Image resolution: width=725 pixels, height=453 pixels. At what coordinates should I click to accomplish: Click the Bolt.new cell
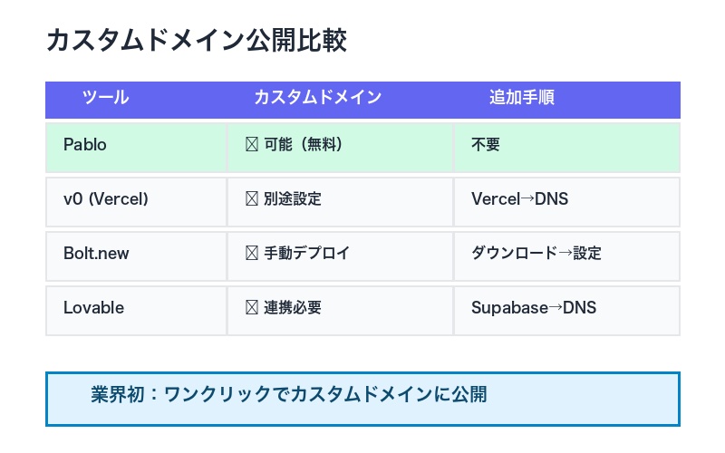pyautogui.click(x=96, y=254)
